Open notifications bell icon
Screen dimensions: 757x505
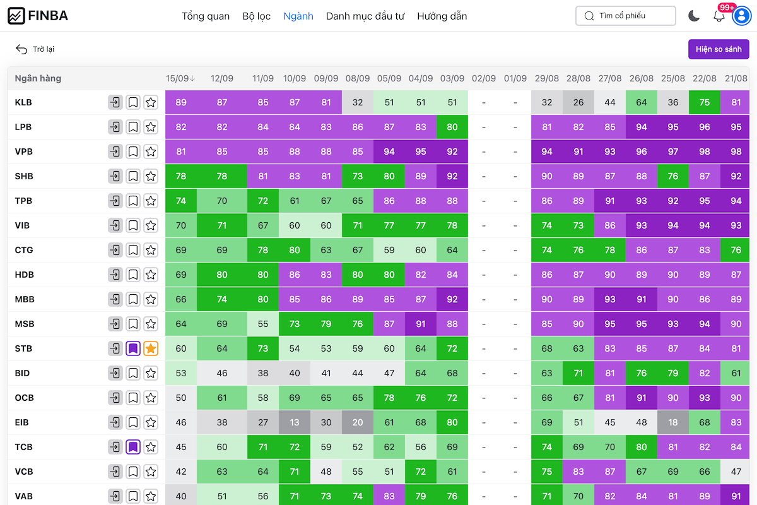pyautogui.click(x=719, y=16)
